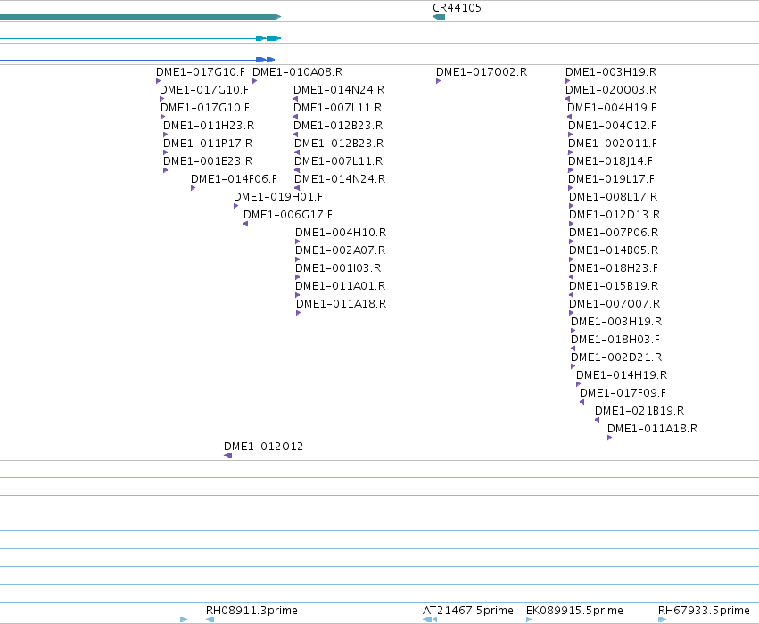Viewport: 759px width, 624px height.
Task: Click the DME1-001E23.R label
Action: [x=208, y=161]
